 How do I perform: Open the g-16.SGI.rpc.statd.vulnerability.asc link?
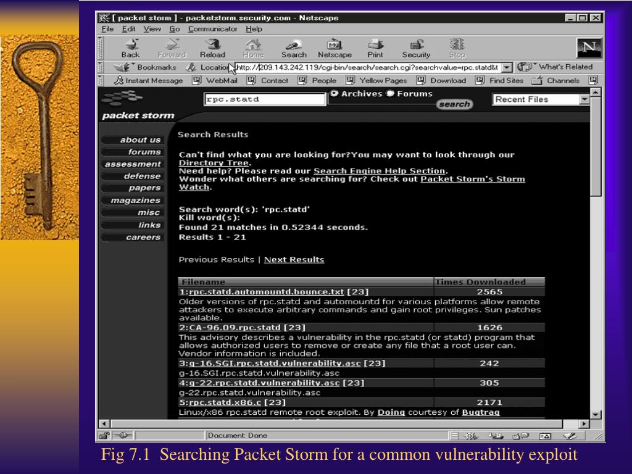pos(275,363)
